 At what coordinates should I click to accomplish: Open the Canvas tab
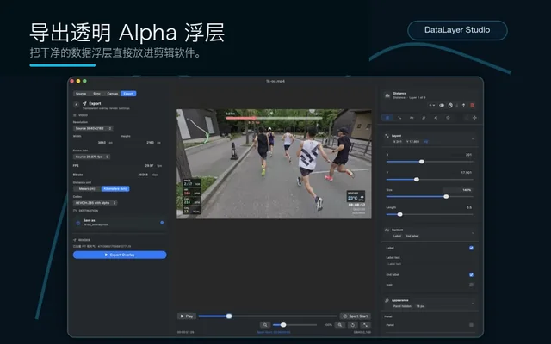click(x=113, y=94)
